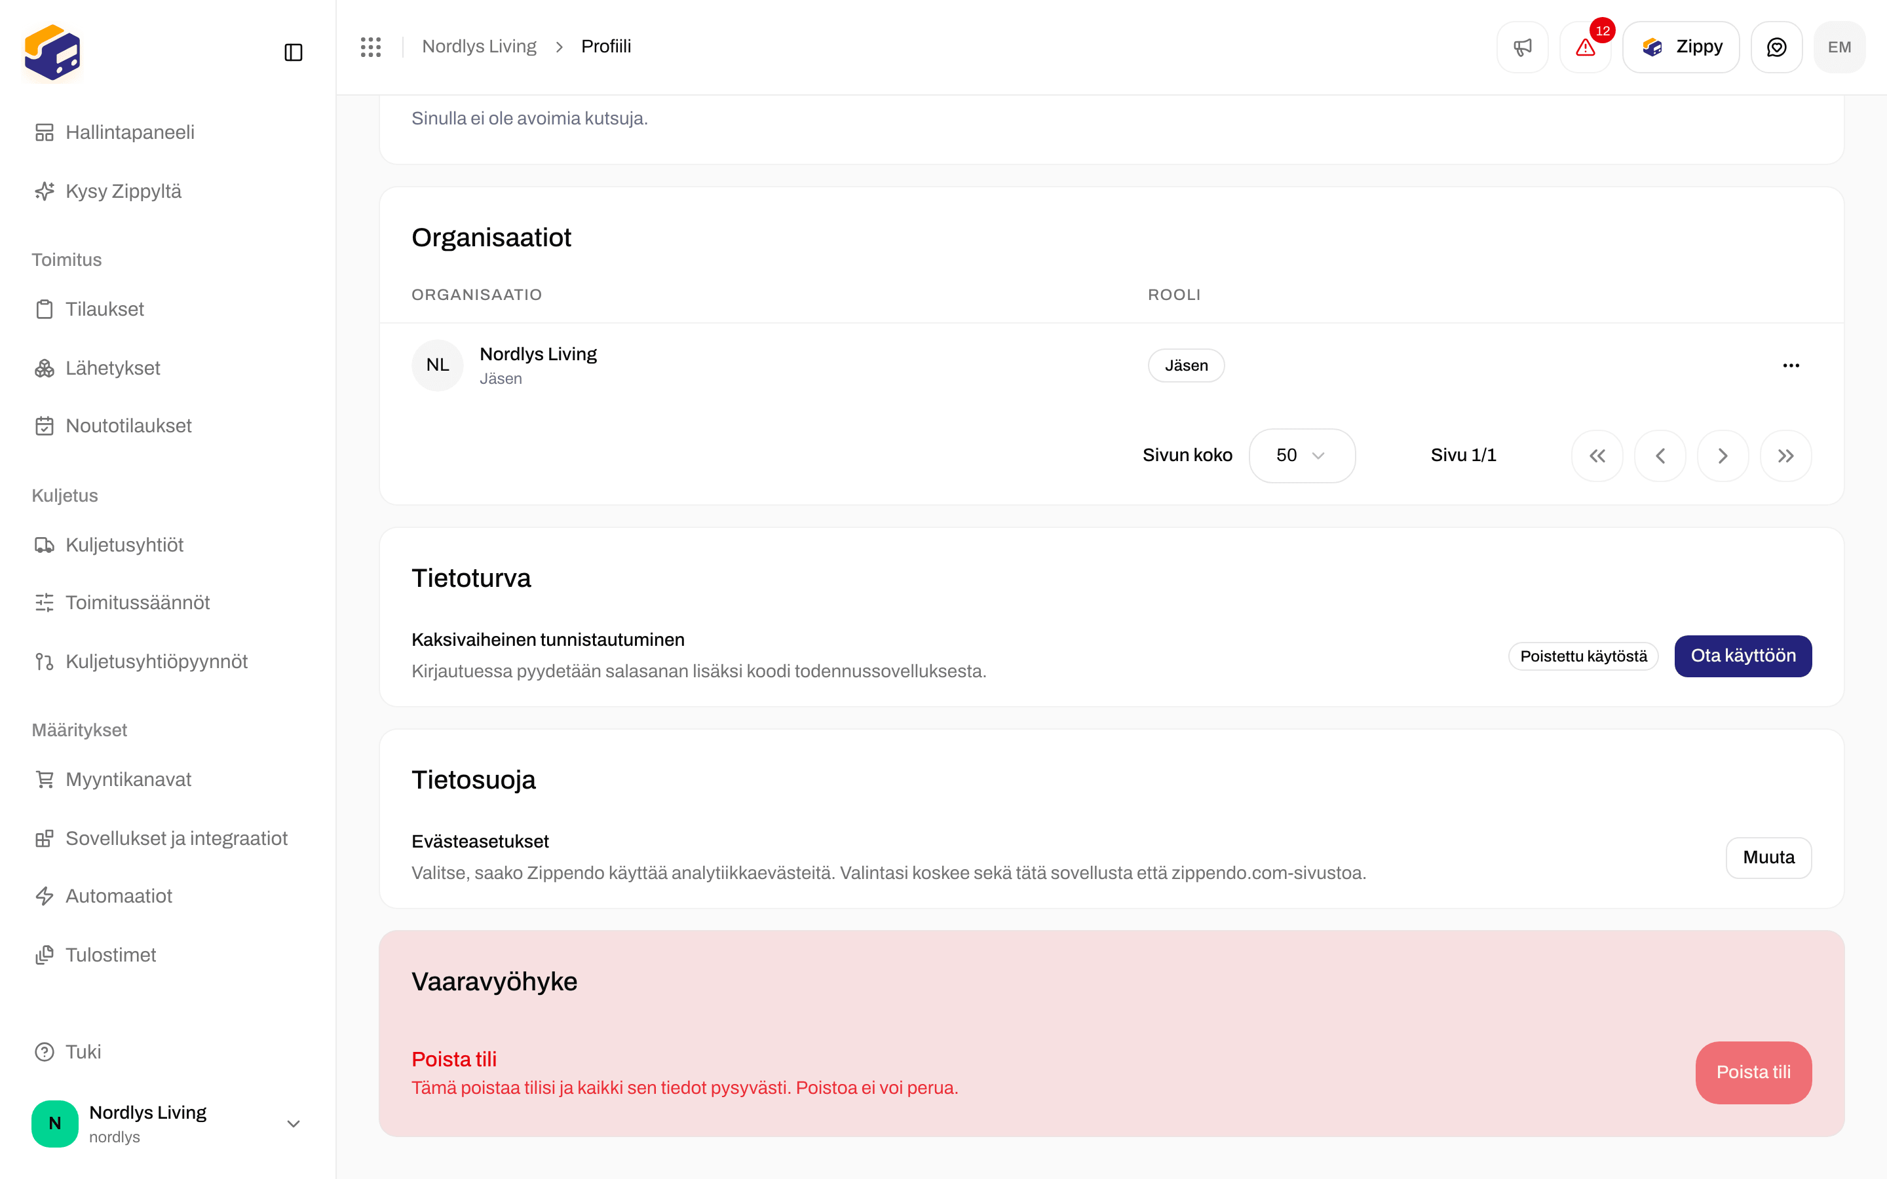Image resolution: width=1887 pixels, height=1179 pixels.
Task: Open Tulostimet printers page
Action: [x=168, y=954]
